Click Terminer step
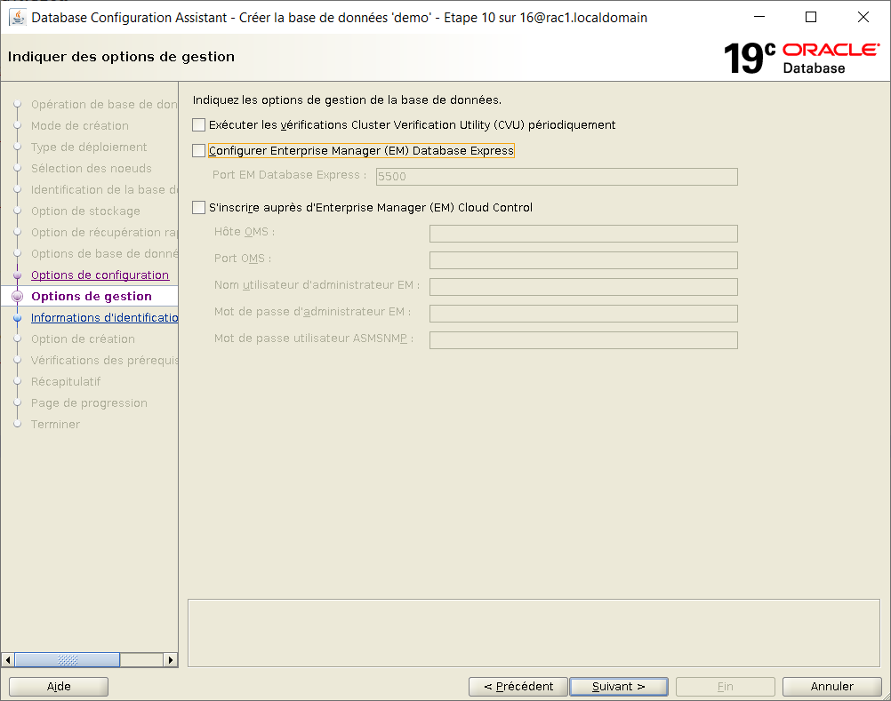The width and height of the screenshot is (891, 701). click(x=56, y=424)
